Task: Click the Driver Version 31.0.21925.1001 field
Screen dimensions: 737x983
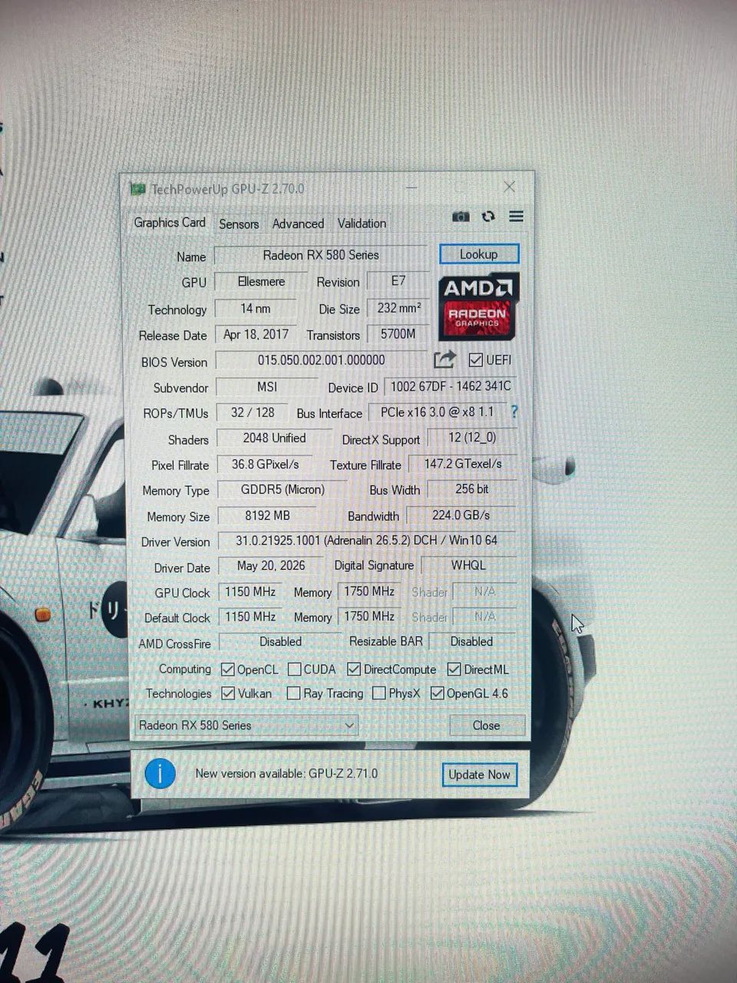Action: pos(366,541)
